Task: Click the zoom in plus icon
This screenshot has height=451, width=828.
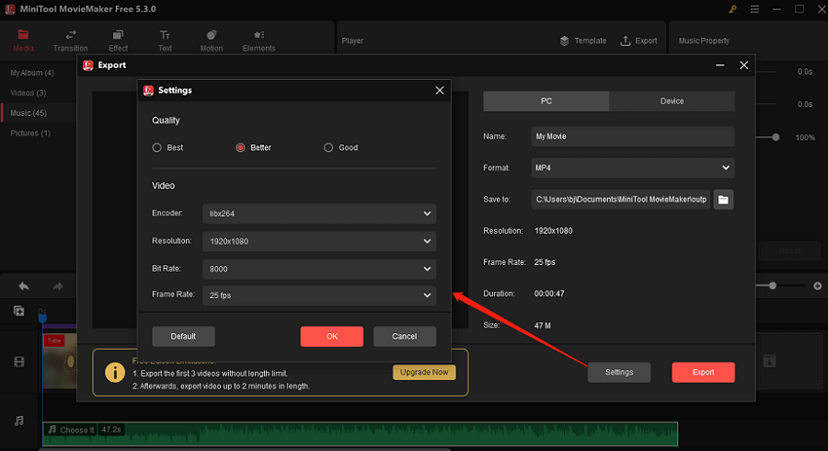Action: tap(818, 285)
